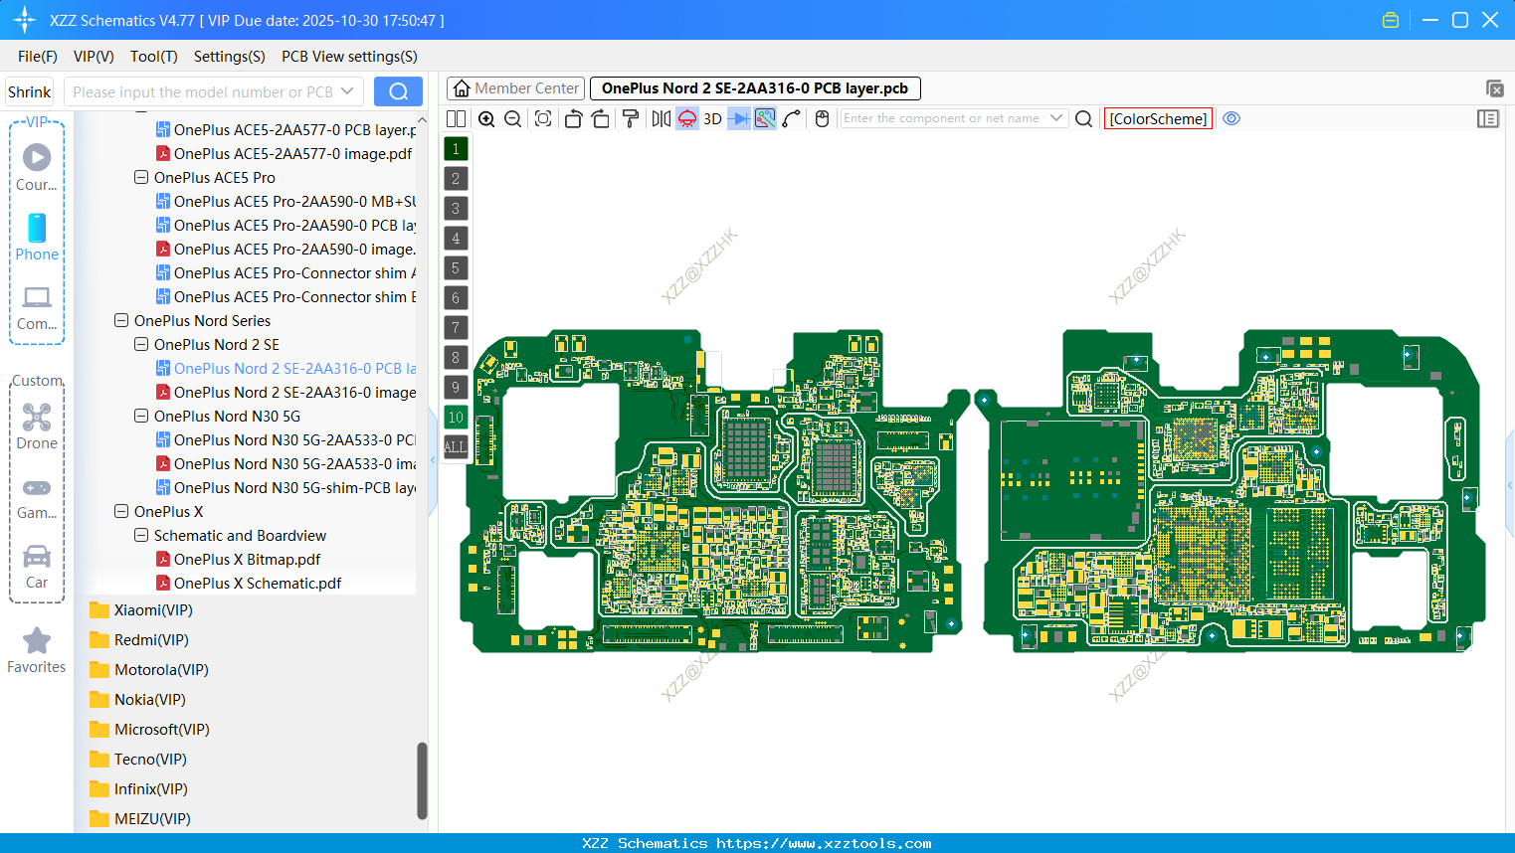Image resolution: width=1515 pixels, height=853 pixels.
Task: Open the paint brush color tool
Action: coord(632,118)
